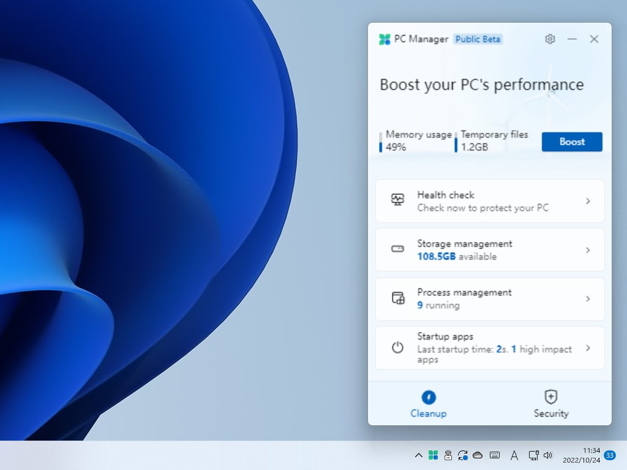Expand the Health check section
The image size is (627, 470).
point(587,201)
